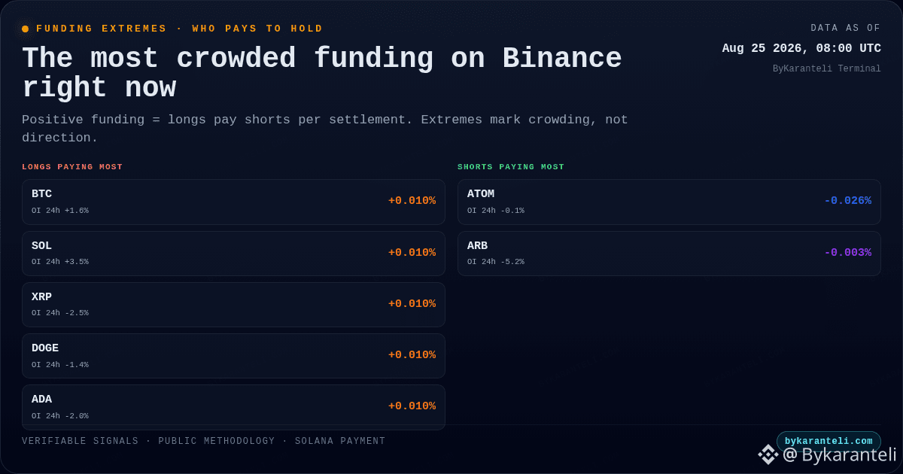Click 'OI 24h -0.1%' under ATOM
This screenshot has height=474, width=903.
(x=496, y=211)
